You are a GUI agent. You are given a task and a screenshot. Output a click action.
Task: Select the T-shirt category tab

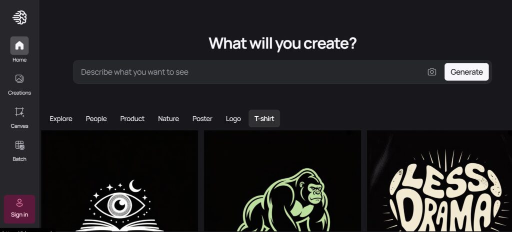[x=264, y=119]
